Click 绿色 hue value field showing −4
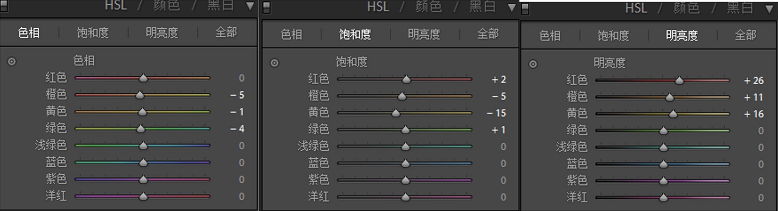Viewport: 778px width, 211px height. pyautogui.click(x=237, y=129)
